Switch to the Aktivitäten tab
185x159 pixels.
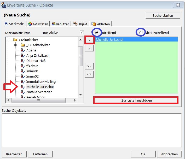tap(38, 24)
